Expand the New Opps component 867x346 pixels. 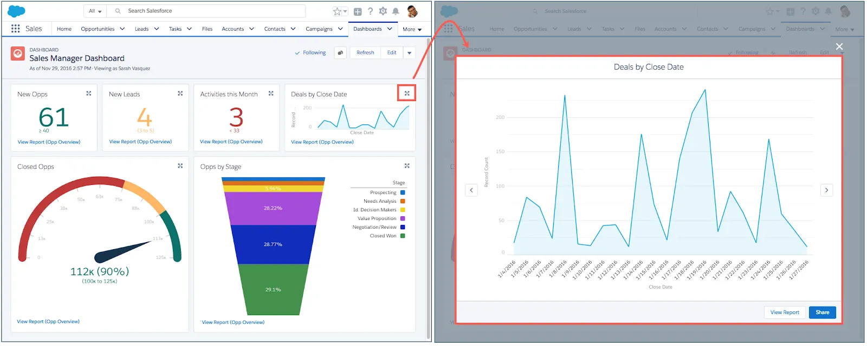[89, 94]
